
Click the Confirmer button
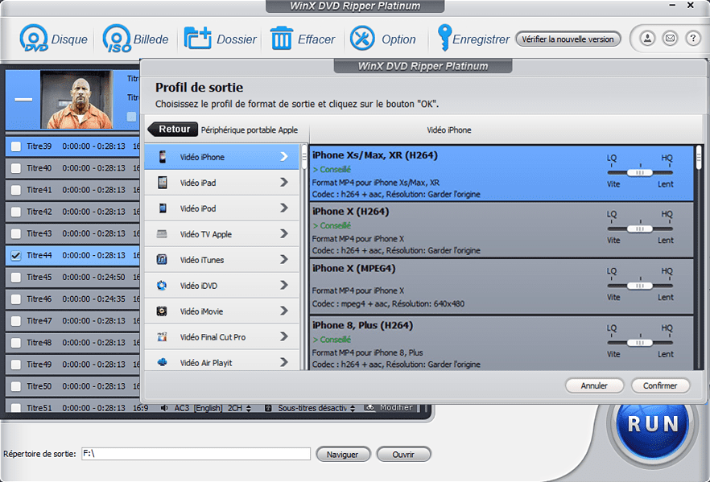[660, 385]
